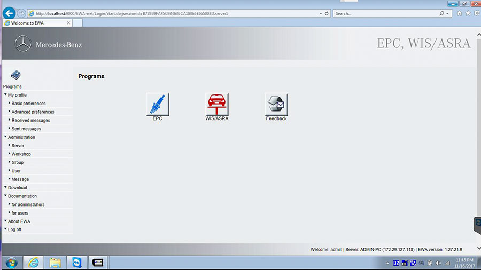Click the About EWA menu label
Screen dimensions: 481x270
[19, 221]
